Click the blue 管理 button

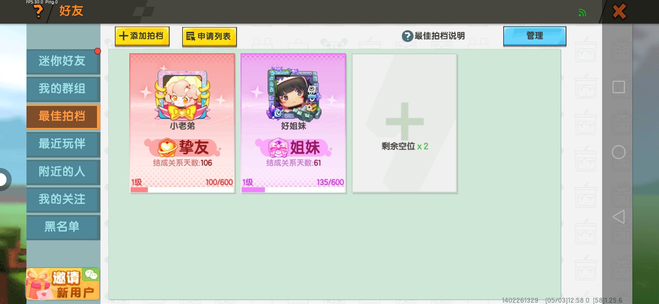535,36
